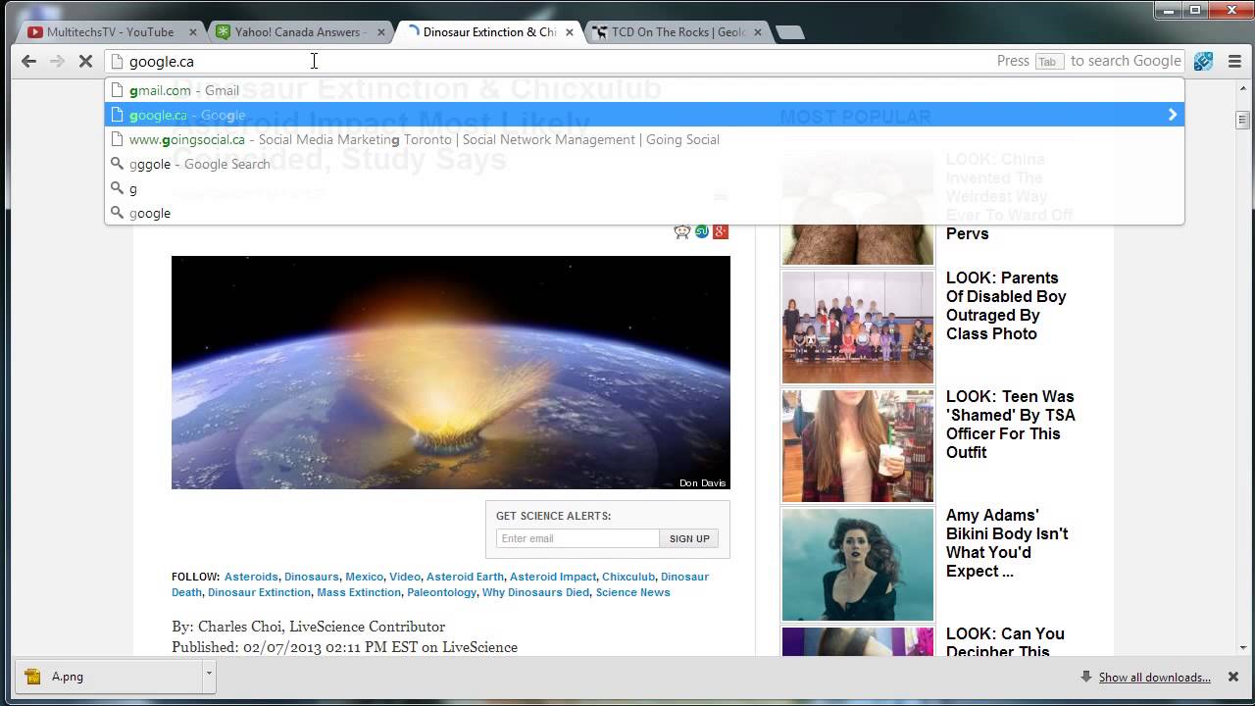Open the Asteroid Impact topic link

tap(553, 577)
